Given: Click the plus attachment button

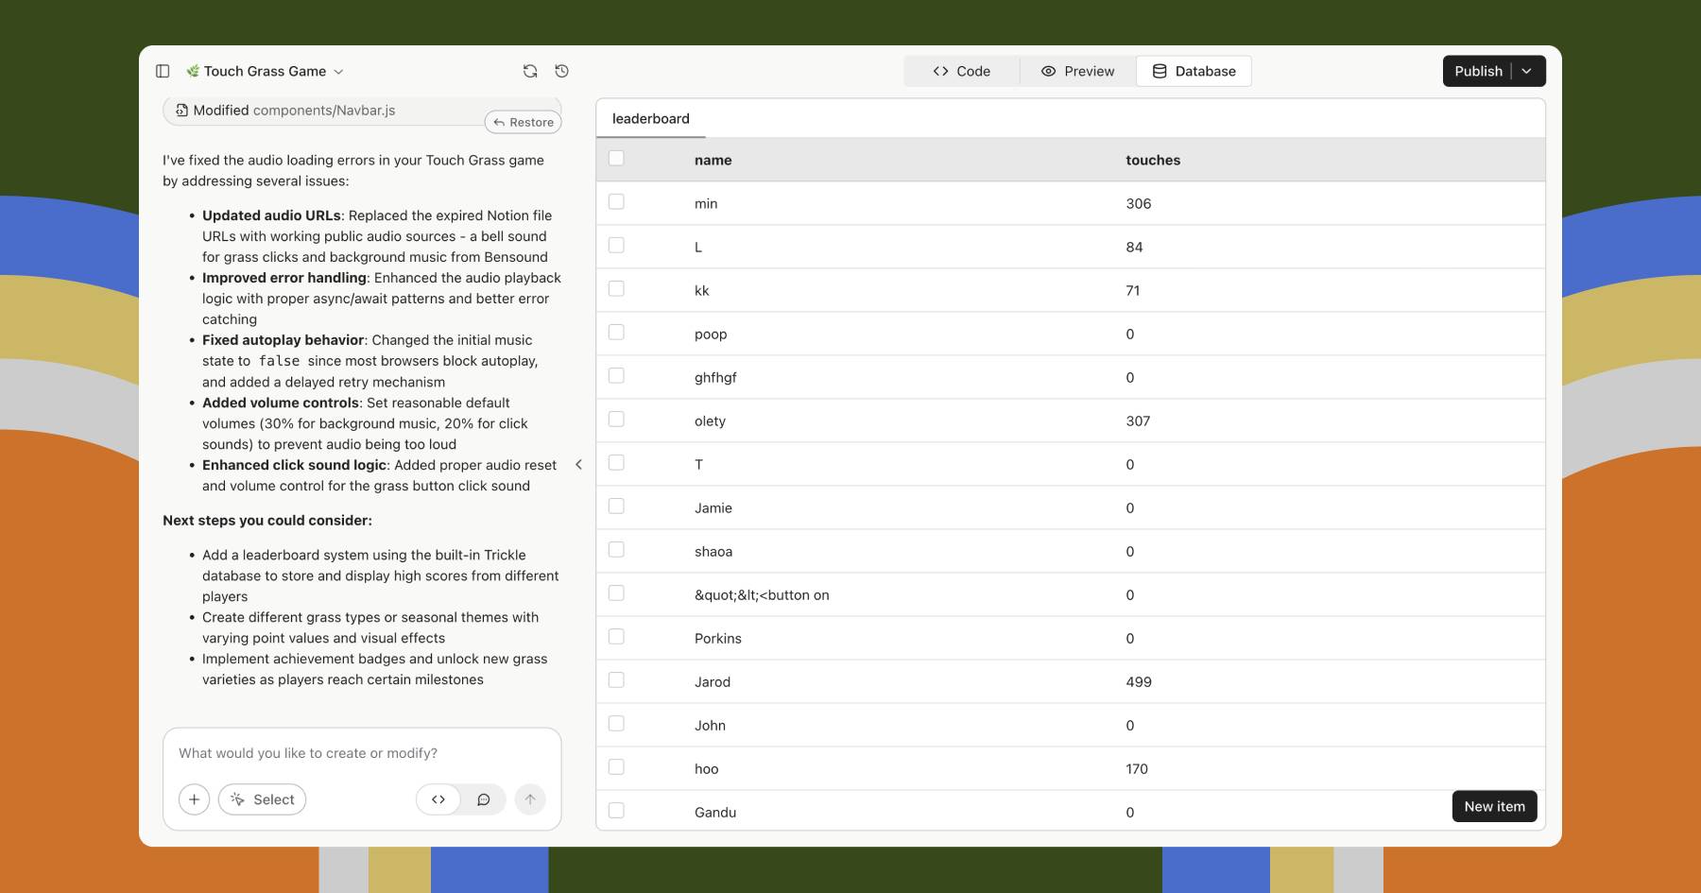Looking at the screenshot, I should [x=194, y=799].
